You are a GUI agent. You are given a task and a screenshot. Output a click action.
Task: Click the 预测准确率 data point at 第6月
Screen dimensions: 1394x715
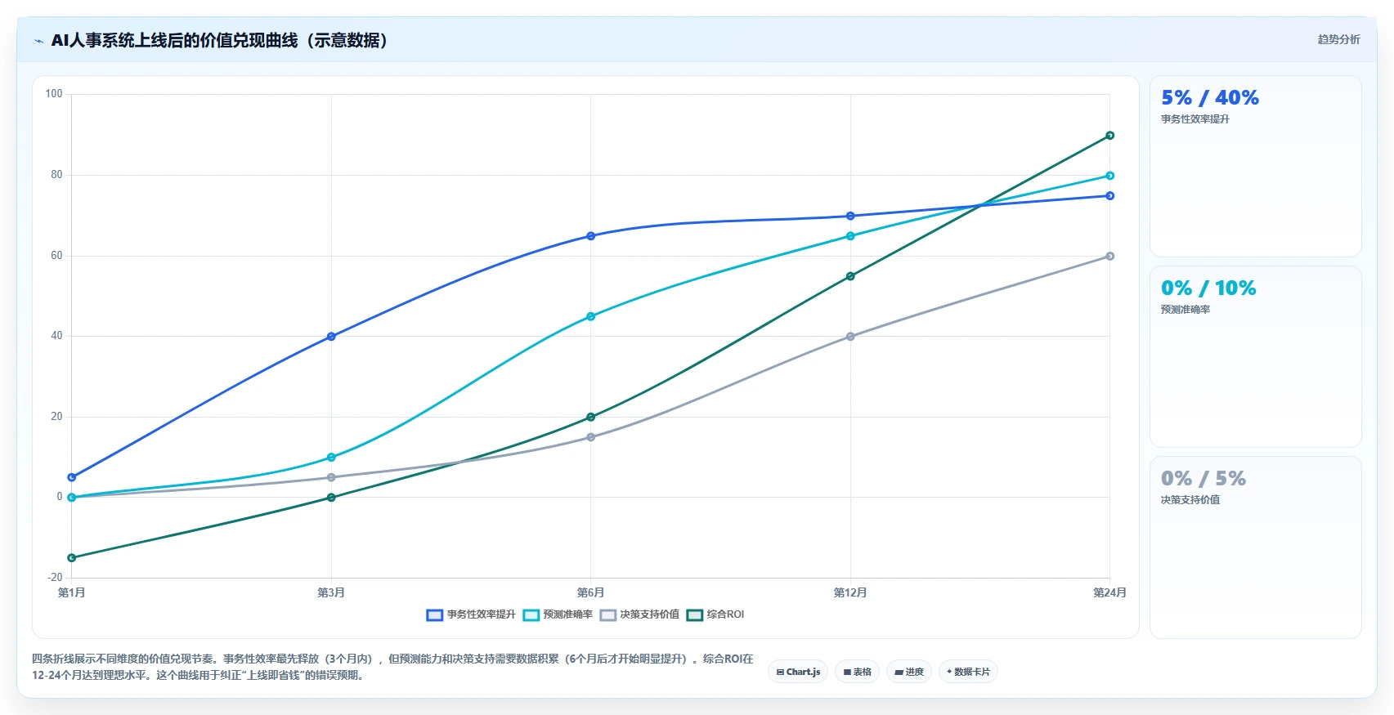(590, 316)
